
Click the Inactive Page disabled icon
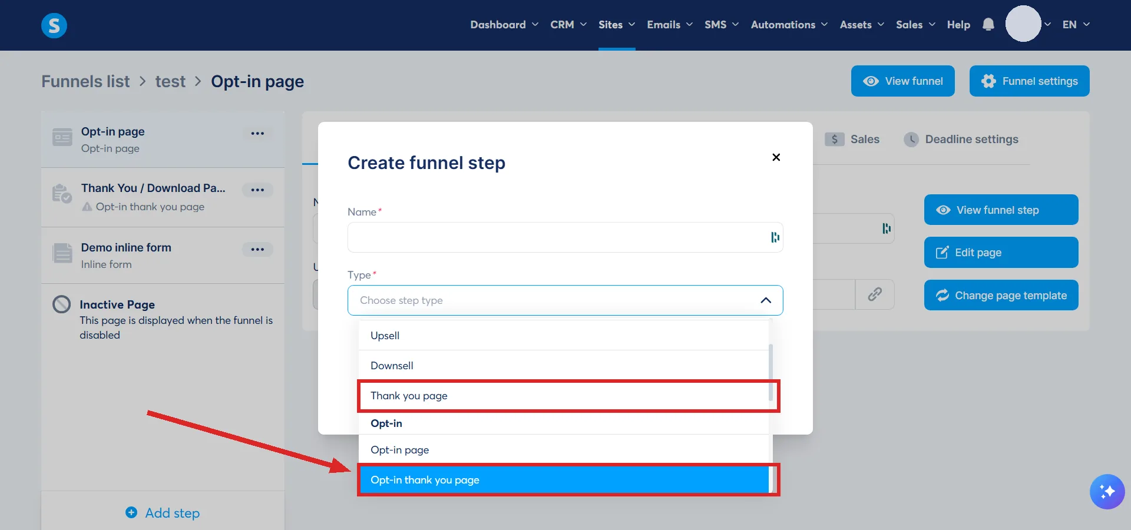[x=61, y=304]
